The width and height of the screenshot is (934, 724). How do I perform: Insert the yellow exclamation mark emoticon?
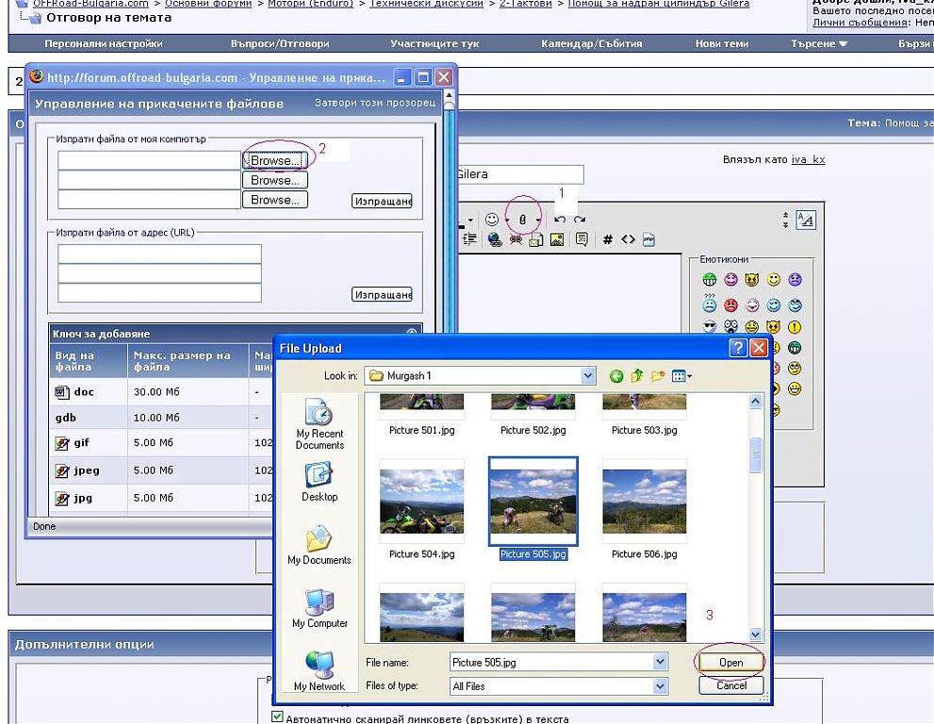pos(795,326)
